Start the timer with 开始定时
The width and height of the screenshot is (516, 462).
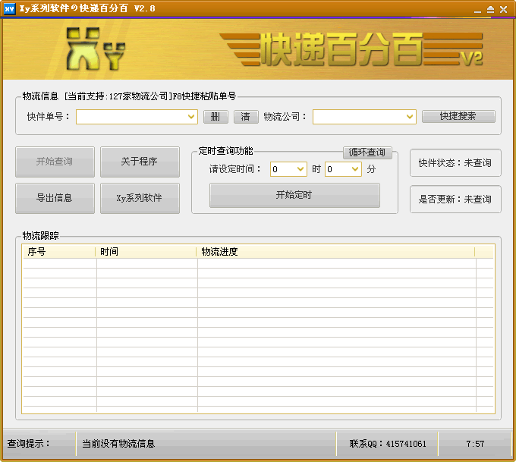(294, 195)
